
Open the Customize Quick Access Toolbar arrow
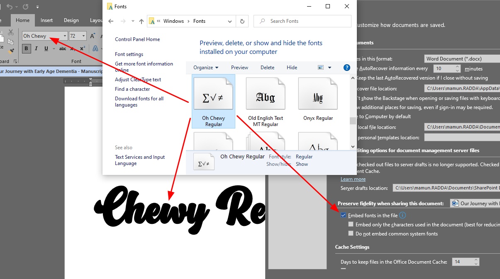coord(37,7)
